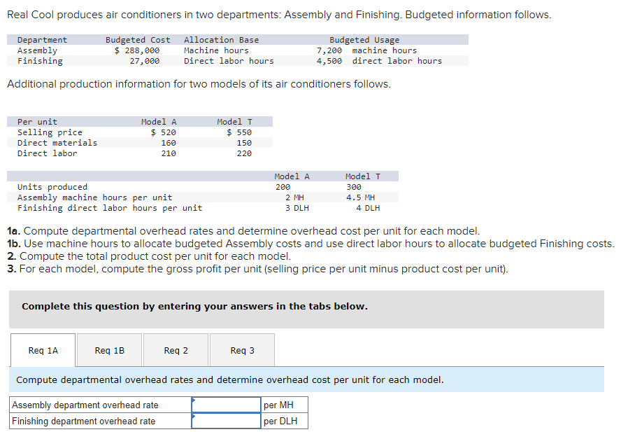
Task: Select the Req 2 tab
Action: (x=176, y=350)
